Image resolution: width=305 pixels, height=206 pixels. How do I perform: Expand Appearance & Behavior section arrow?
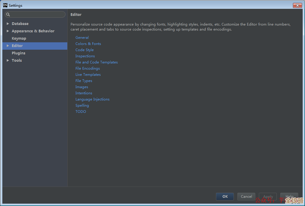click(8, 31)
